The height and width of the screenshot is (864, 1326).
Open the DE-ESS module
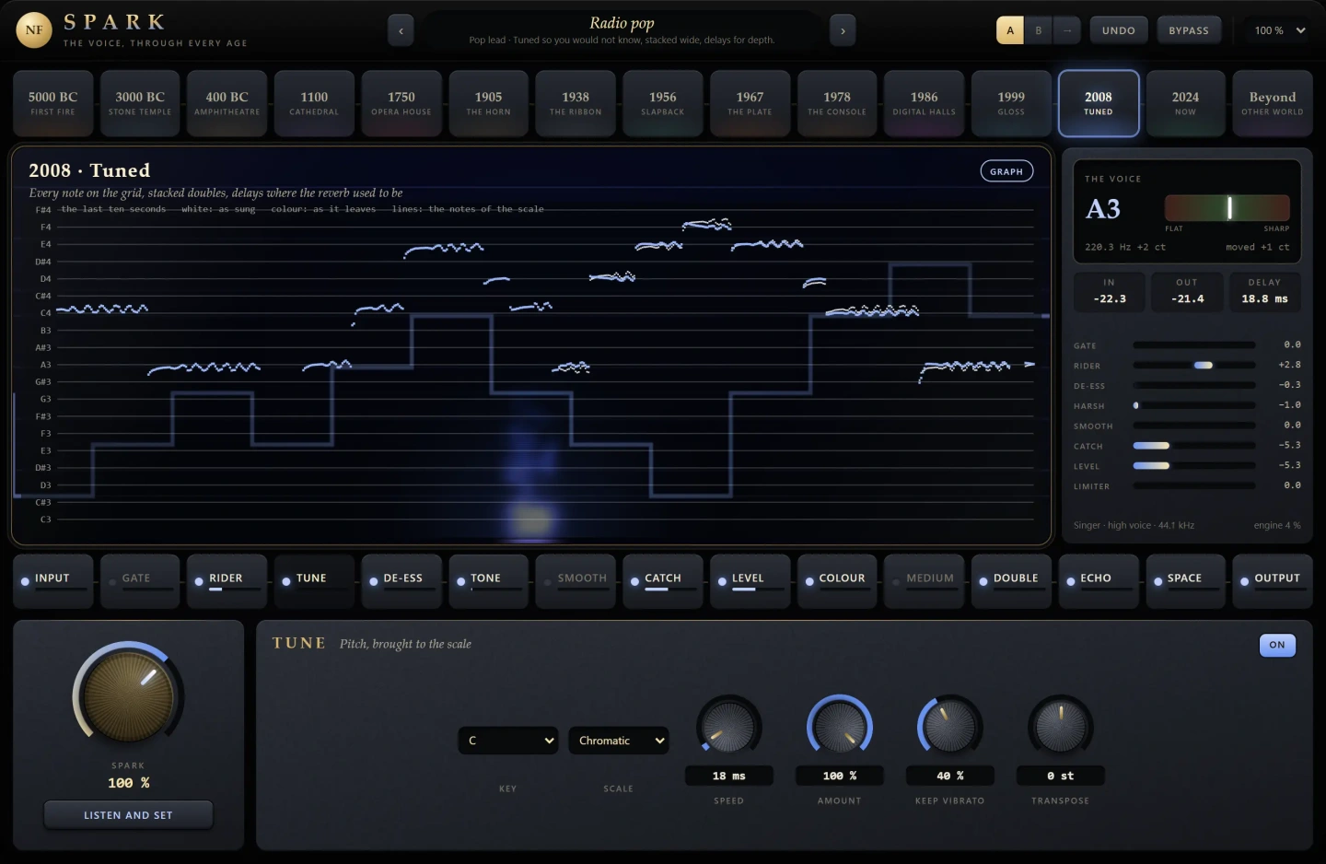click(x=401, y=580)
